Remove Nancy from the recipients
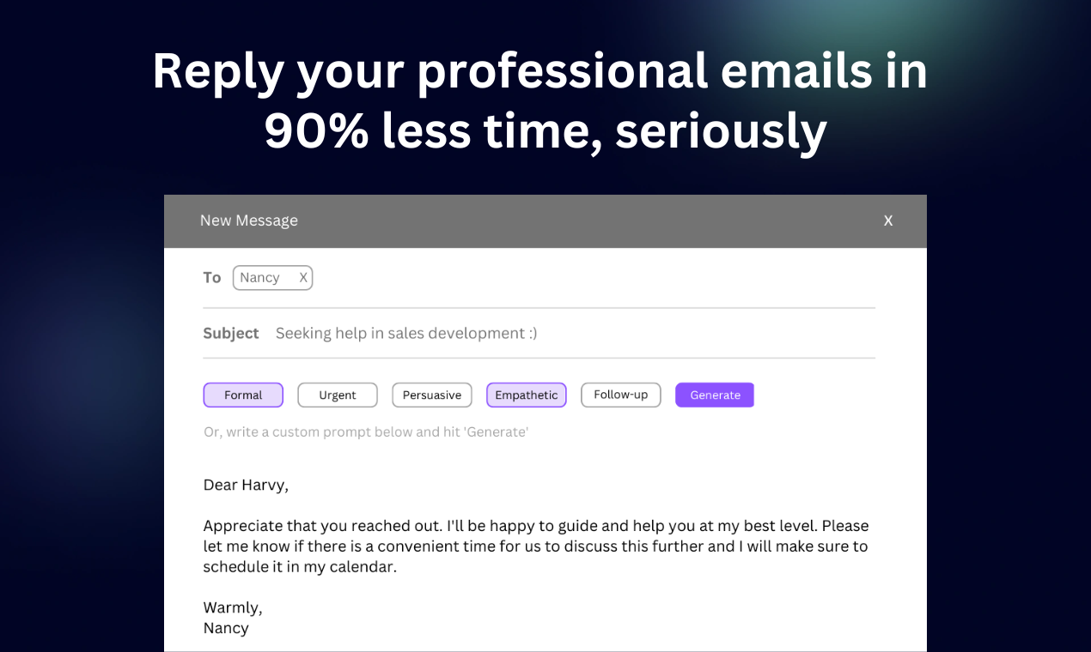The width and height of the screenshot is (1091, 652). (x=302, y=277)
